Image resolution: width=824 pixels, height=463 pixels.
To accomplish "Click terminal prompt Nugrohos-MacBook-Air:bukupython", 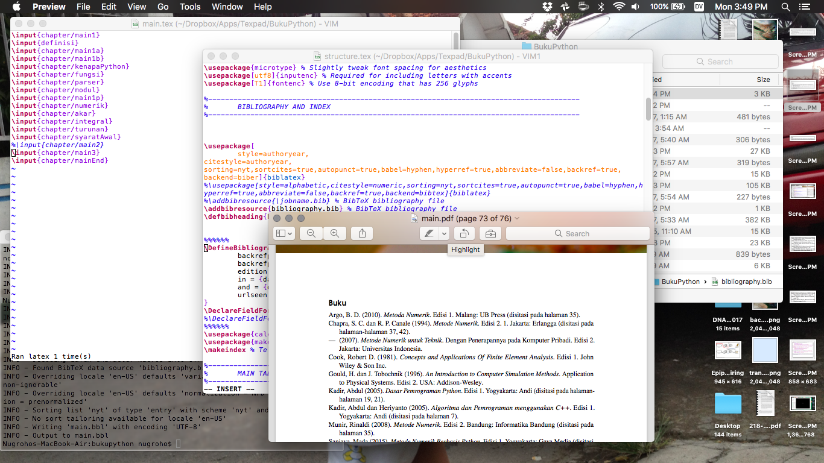I will (87, 443).
